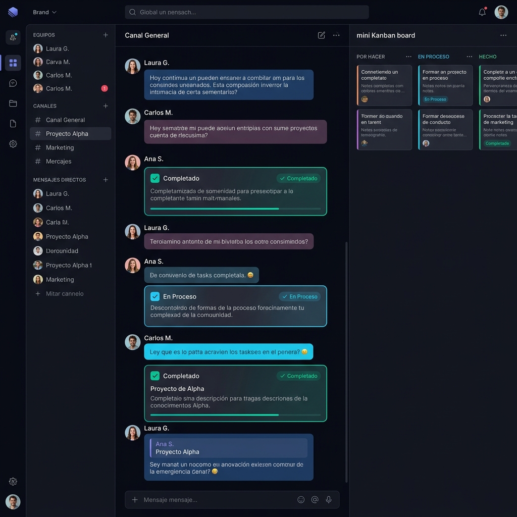Add a new channel with Canales plus
Screen dimensions: 517x517
[106, 106]
